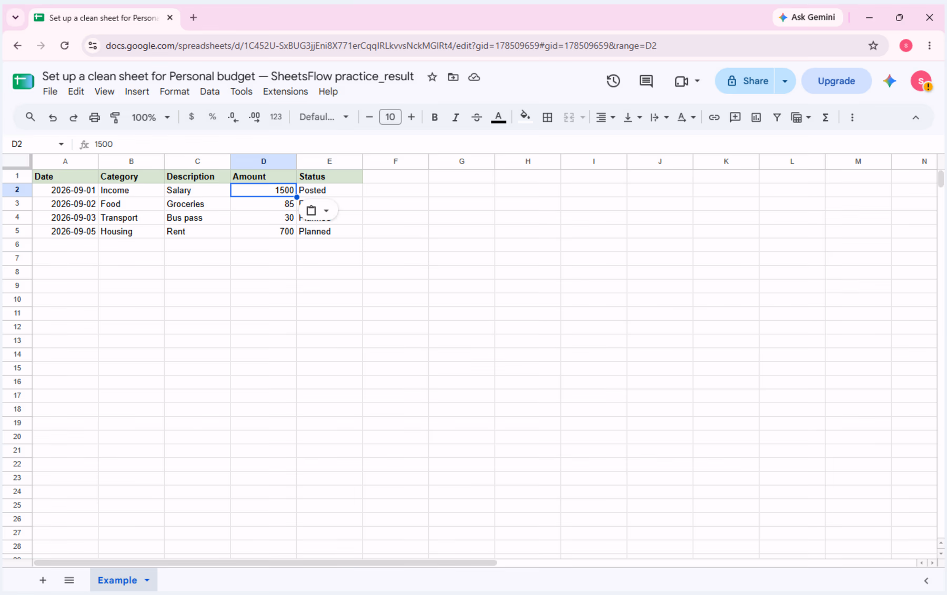This screenshot has width=947, height=595.
Task: Open the borders tool
Action: [547, 117]
